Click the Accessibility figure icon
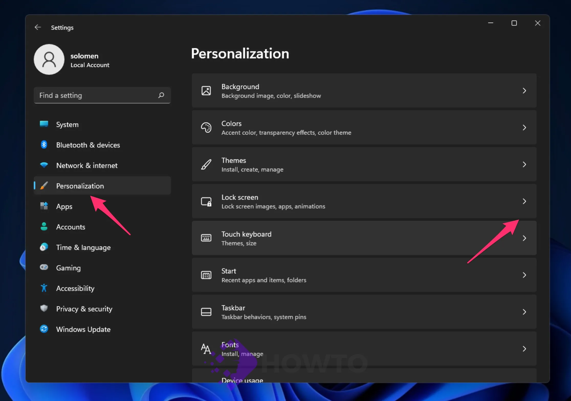 click(x=44, y=288)
